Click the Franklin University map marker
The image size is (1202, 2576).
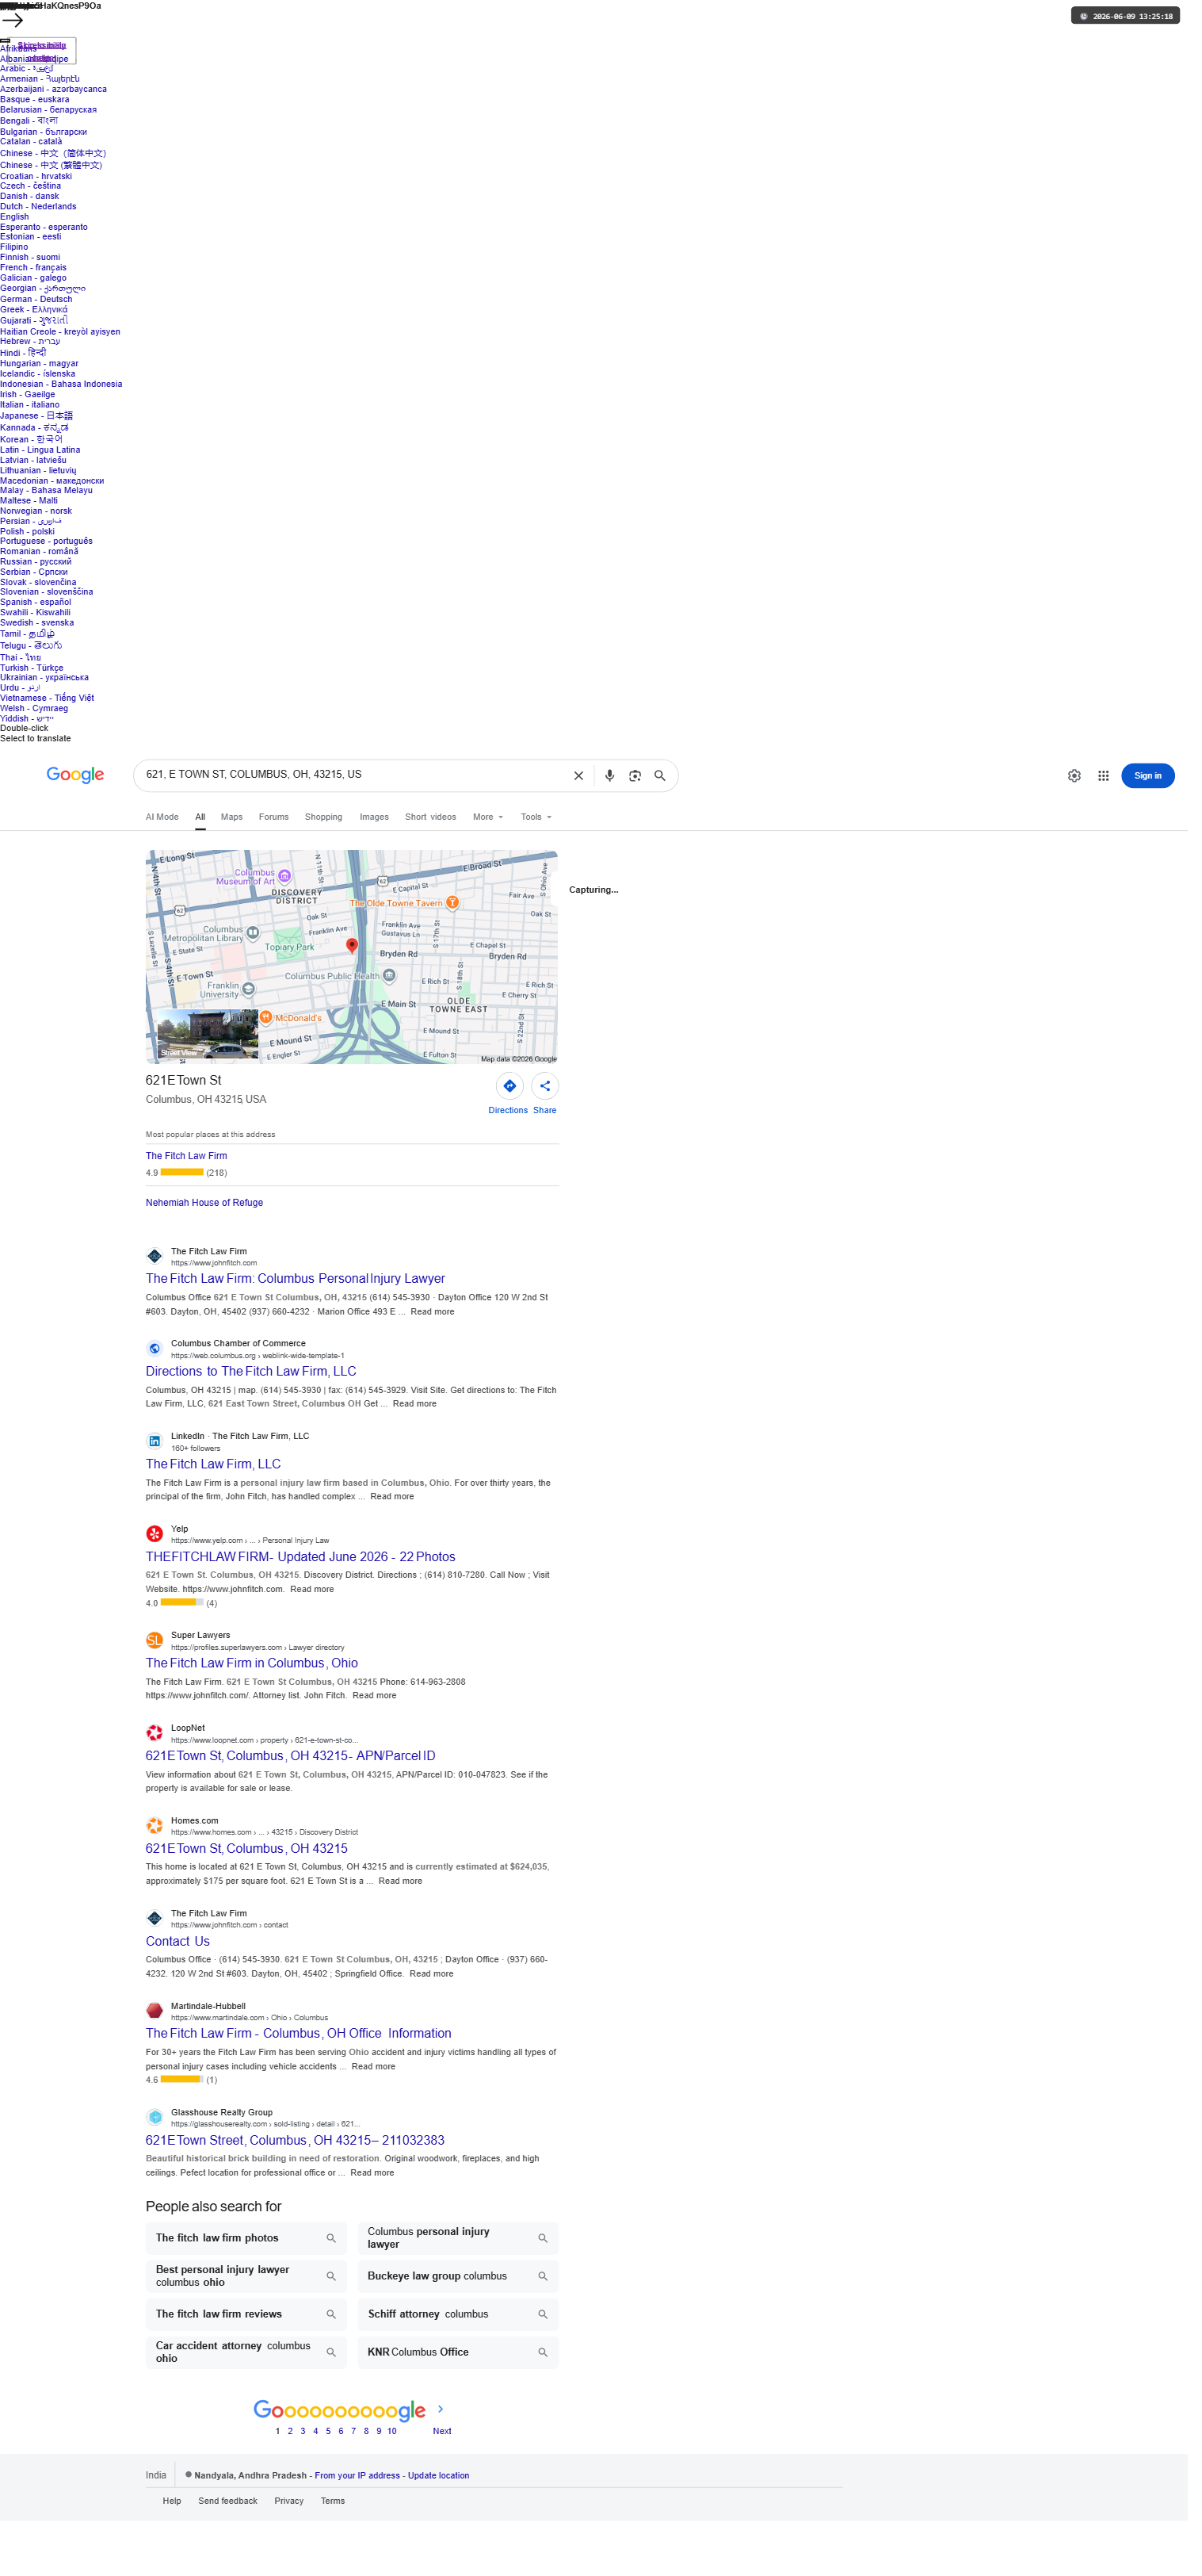tap(252, 1001)
